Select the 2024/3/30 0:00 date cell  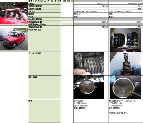pos(126,4)
